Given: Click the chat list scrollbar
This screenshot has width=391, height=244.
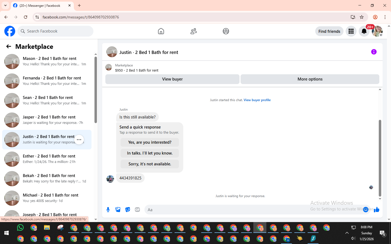Looking at the screenshot, I should click(x=96, y=89).
